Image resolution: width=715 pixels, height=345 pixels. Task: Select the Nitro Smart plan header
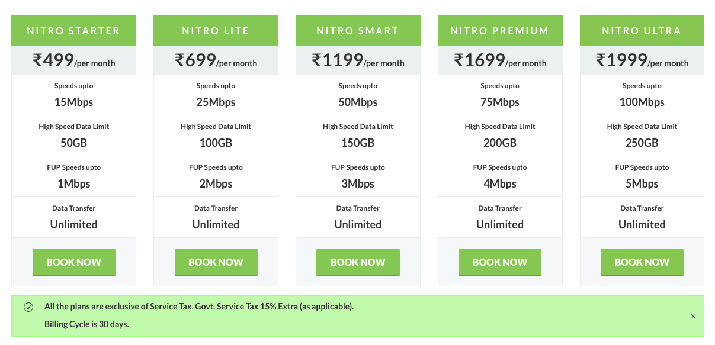point(358,31)
